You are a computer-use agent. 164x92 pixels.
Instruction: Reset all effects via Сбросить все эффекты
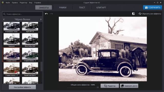(x=150, y=14)
